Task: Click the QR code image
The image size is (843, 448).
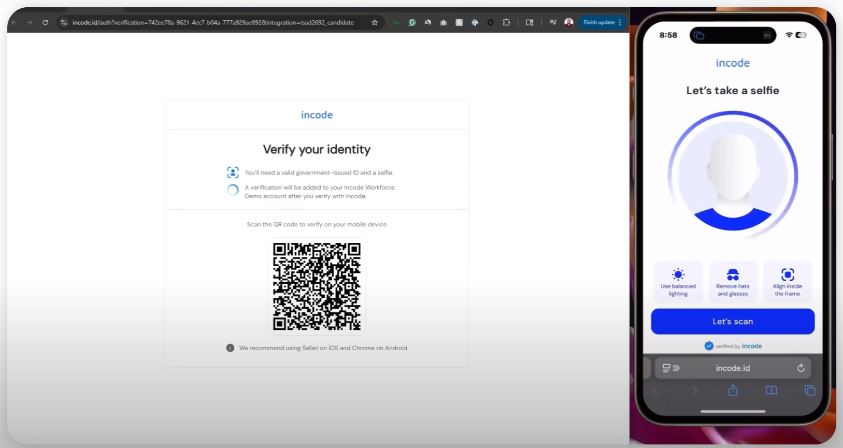Action: pyautogui.click(x=317, y=286)
